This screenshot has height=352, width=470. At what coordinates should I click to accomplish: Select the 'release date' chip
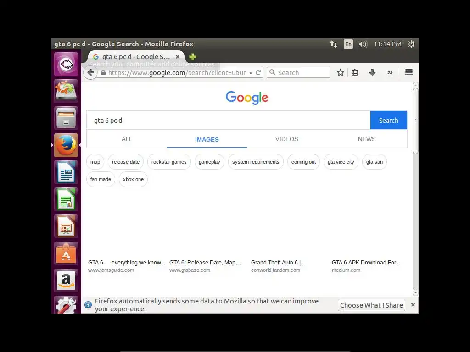click(126, 162)
